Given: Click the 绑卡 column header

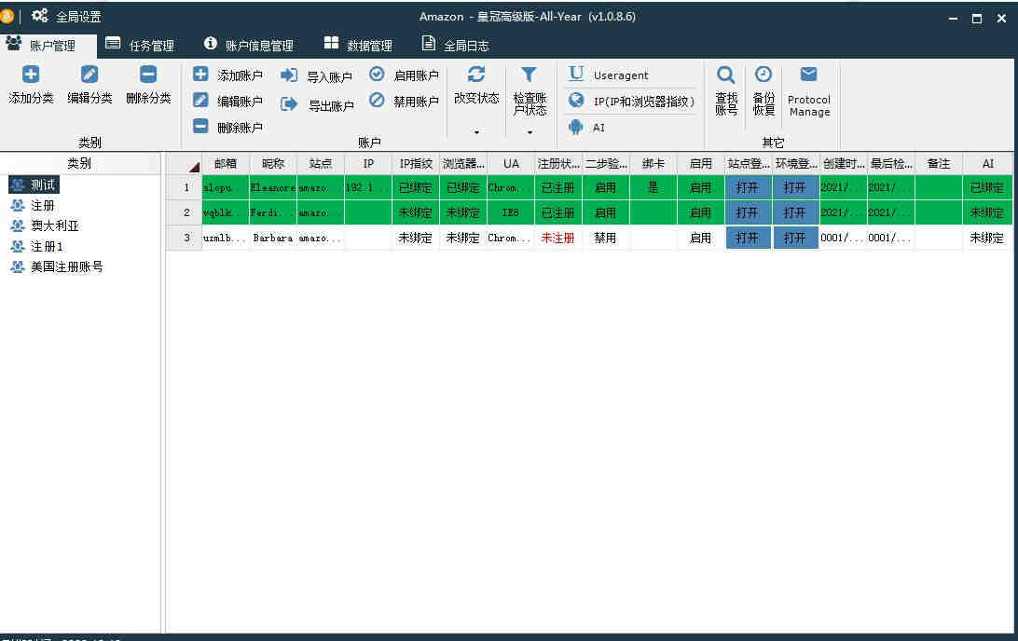Looking at the screenshot, I should point(653,163).
